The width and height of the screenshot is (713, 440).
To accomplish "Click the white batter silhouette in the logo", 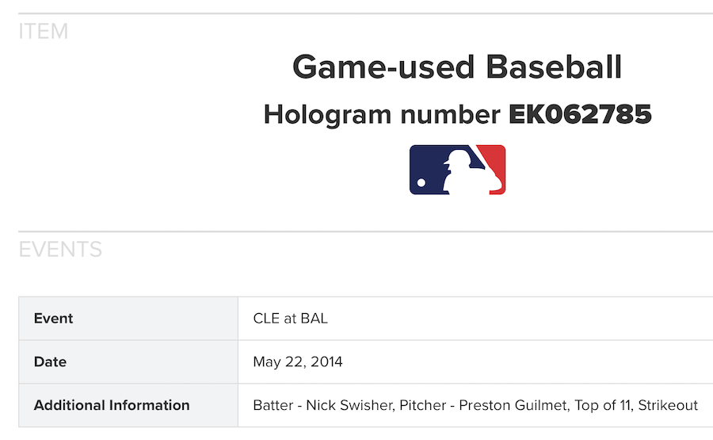I will pos(460,174).
